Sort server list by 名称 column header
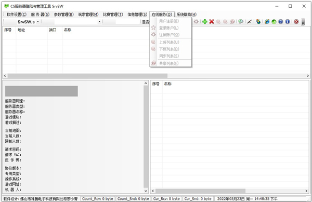312x202 pixels. coord(68,30)
